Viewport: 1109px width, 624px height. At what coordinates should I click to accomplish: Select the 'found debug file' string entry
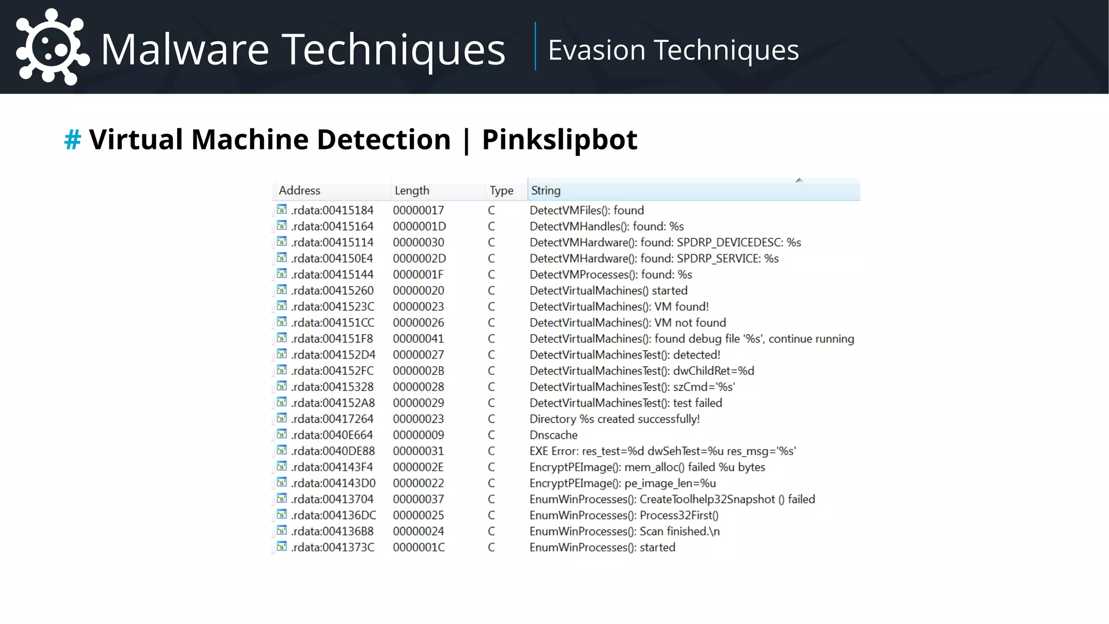click(x=692, y=339)
